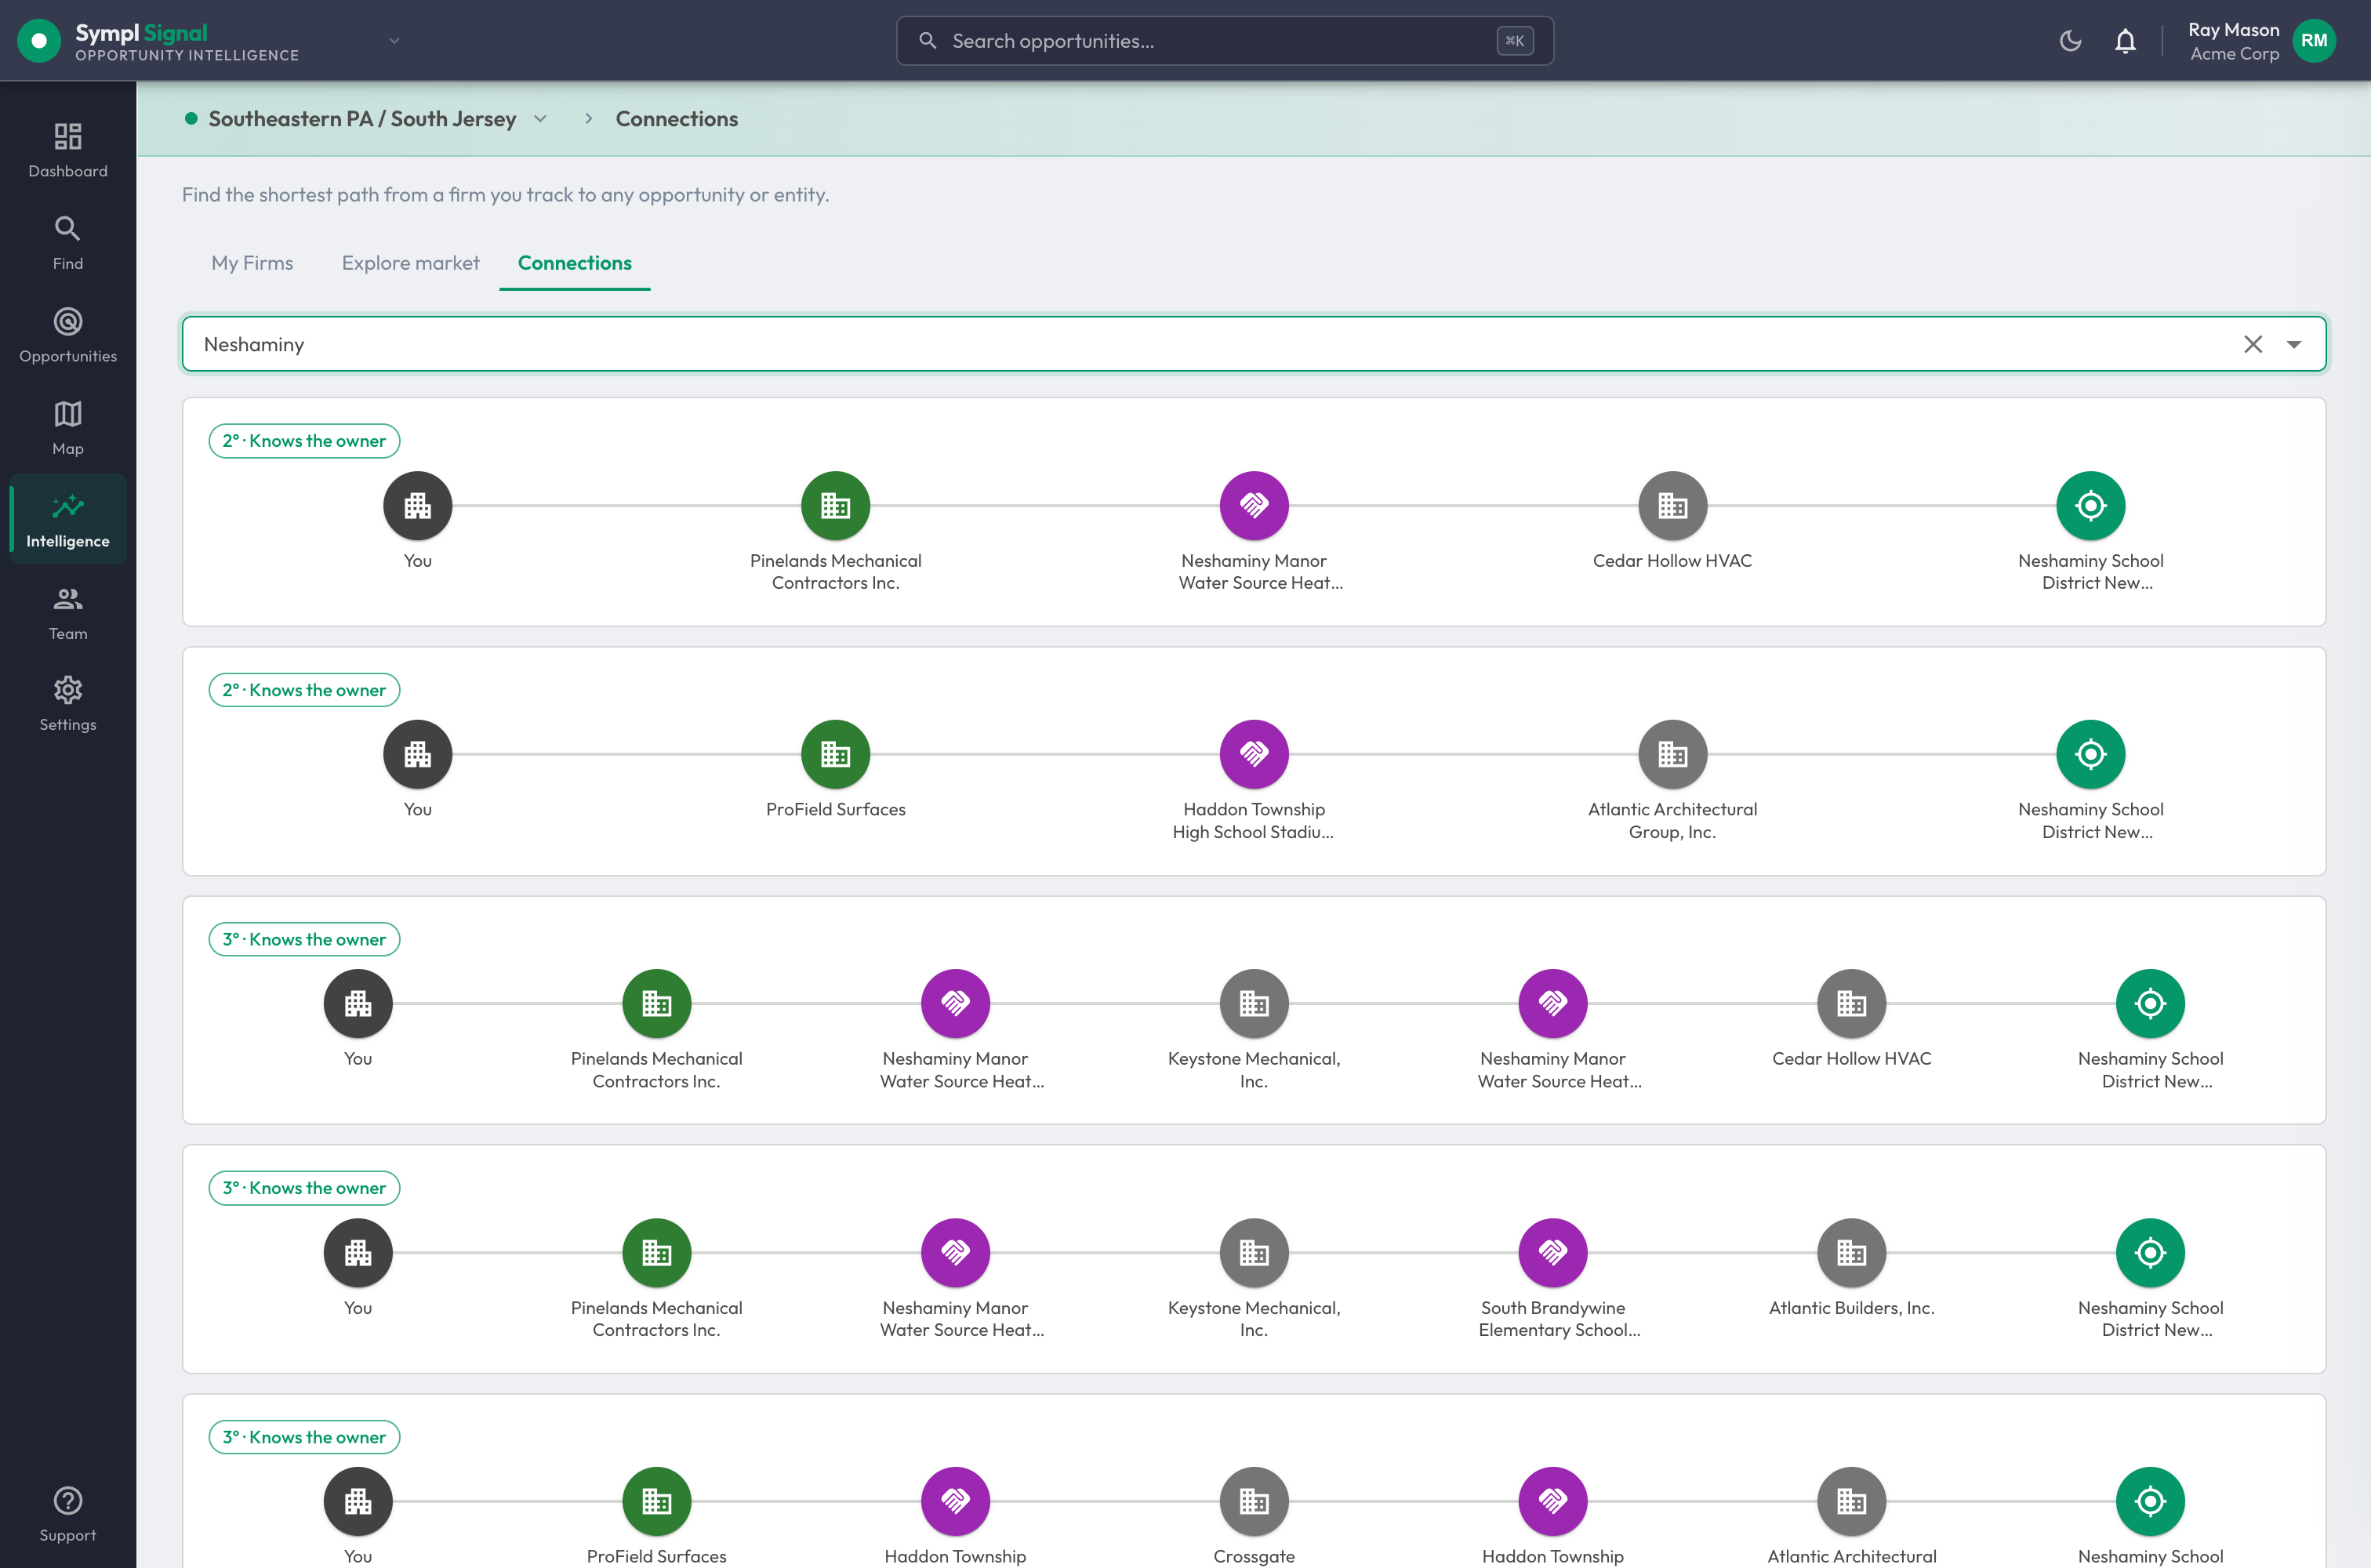Click the Sympl Signal logo

[158, 41]
